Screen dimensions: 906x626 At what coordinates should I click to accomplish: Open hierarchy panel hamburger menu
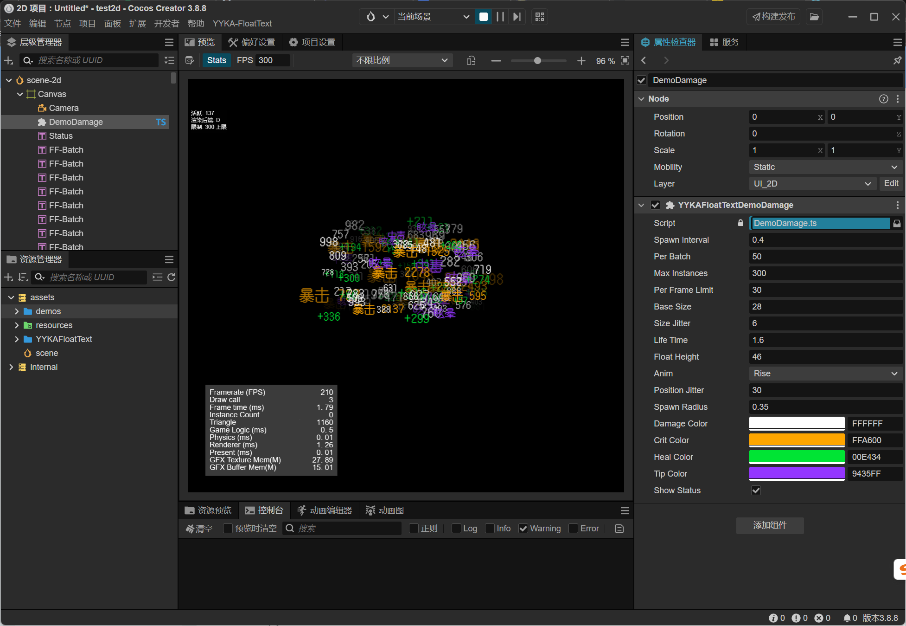coord(169,42)
